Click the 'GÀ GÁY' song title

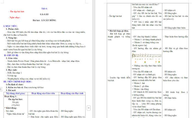(44, 14)
